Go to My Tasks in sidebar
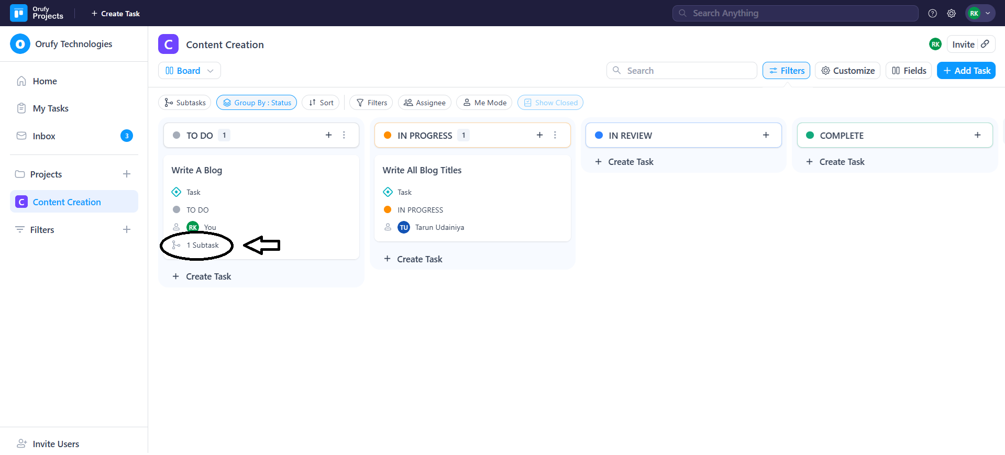The height and width of the screenshot is (455, 1005). 50,108
